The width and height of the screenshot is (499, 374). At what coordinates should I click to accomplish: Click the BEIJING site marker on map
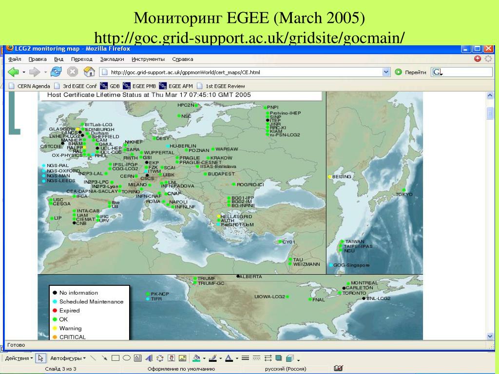(330, 176)
